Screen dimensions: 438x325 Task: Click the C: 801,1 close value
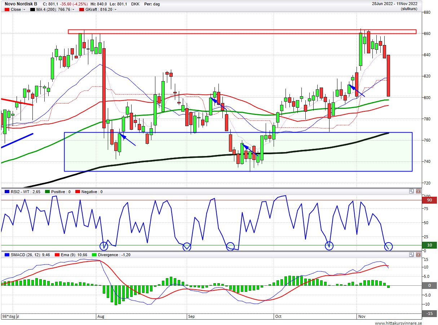pyautogui.click(x=50, y=4)
